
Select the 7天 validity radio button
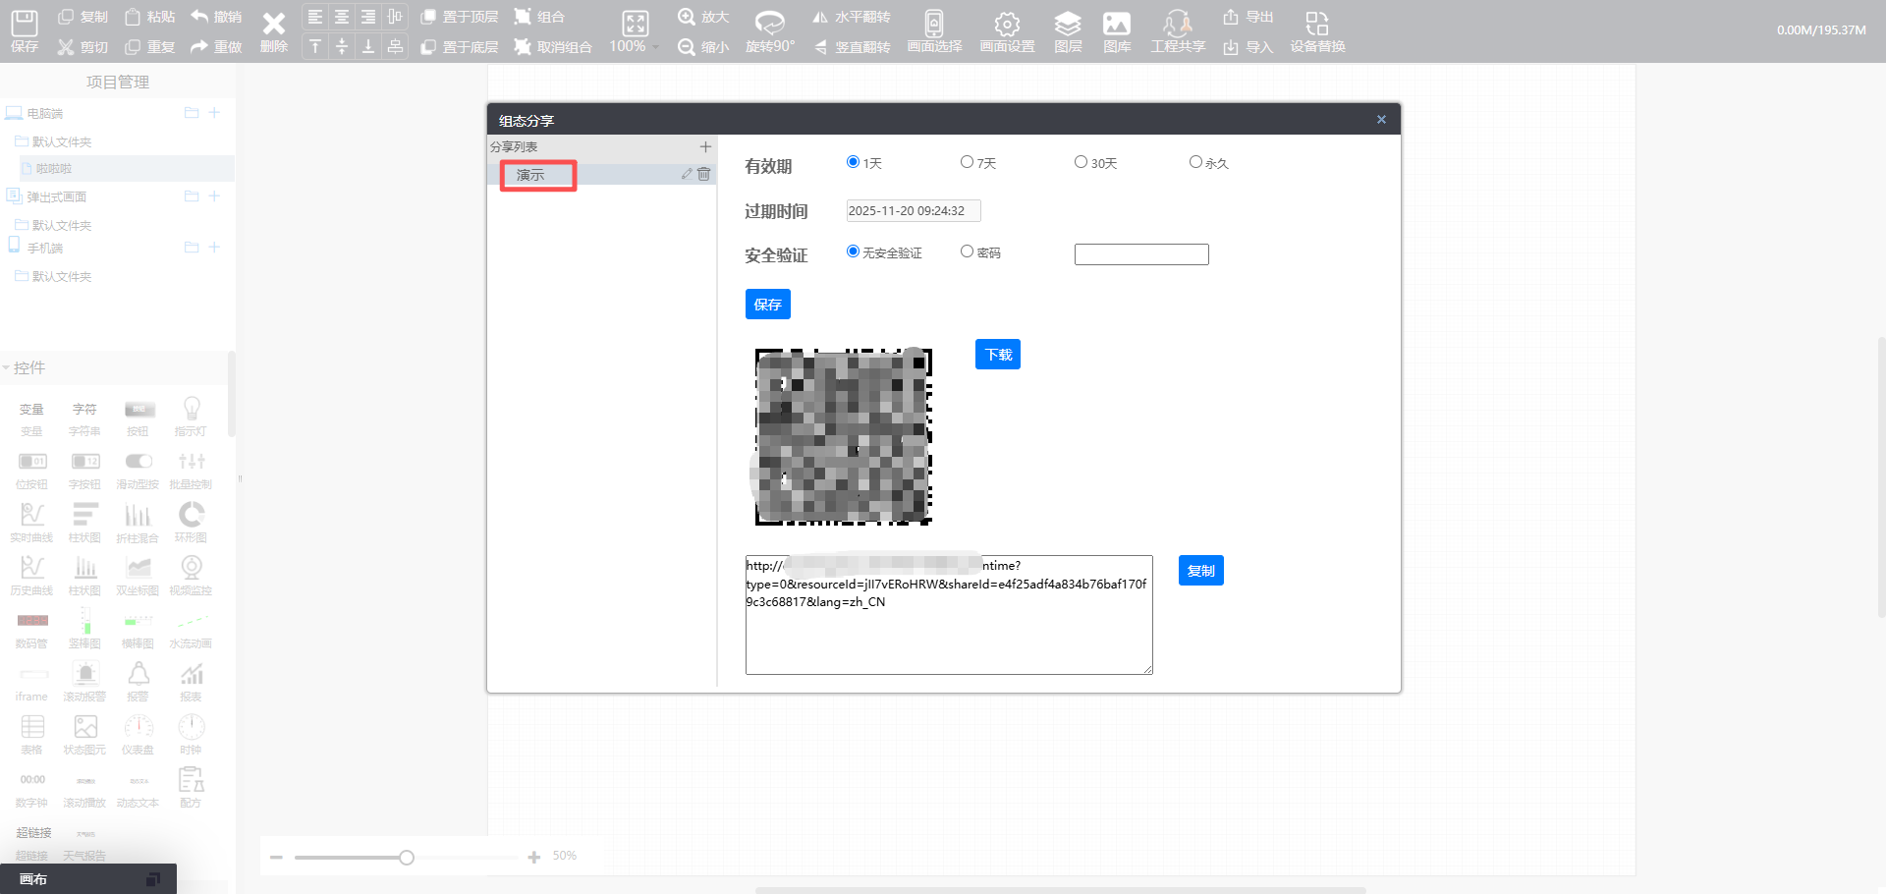(x=967, y=162)
